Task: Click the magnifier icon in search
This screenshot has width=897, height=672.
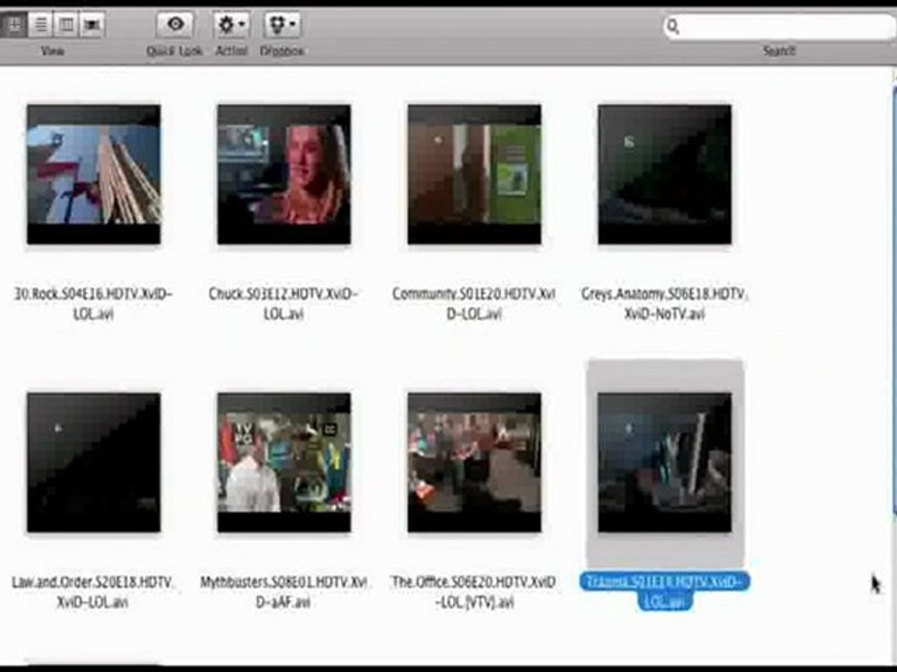Action: click(674, 26)
